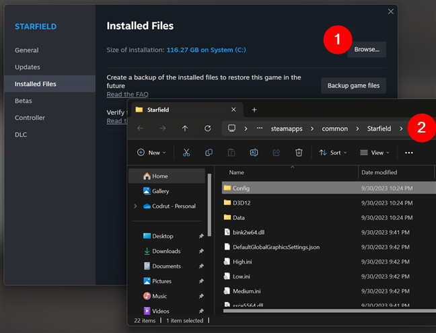Image resolution: width=436 pixels, height=333 pixels.
Task: Click the Cut scissors icon in toolbar
Action: [x=186, y=153]
